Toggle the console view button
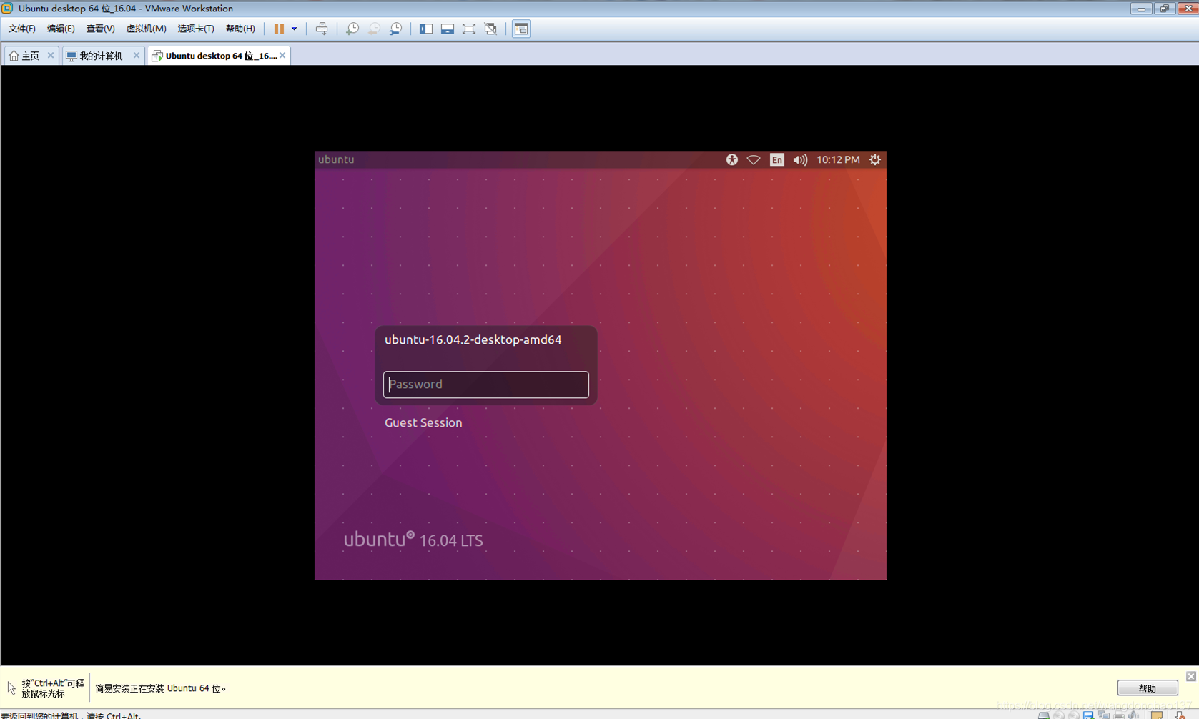 (x=521, y=29)
